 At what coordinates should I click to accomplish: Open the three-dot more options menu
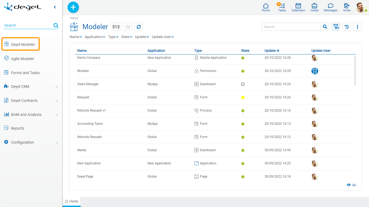(357, 27)
